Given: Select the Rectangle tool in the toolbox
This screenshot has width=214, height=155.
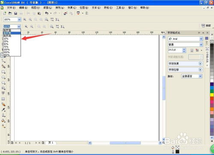Looking at the screenshot, I should click(x=3, y=72).
